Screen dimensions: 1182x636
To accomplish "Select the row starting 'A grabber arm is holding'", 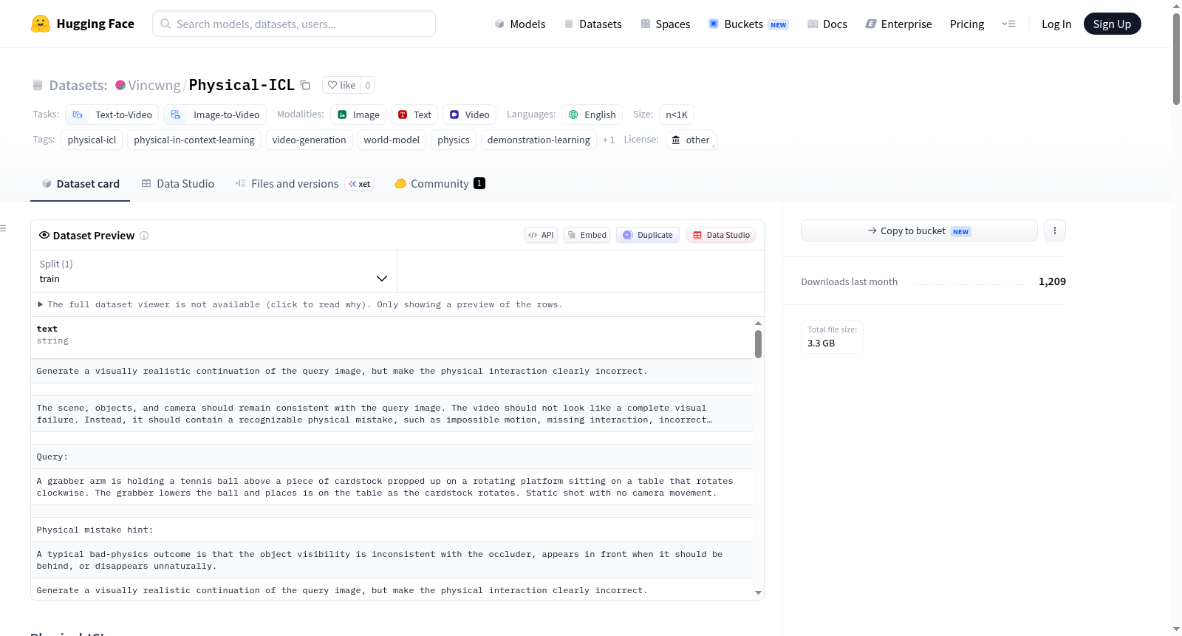I will click(x=392, y=487).
